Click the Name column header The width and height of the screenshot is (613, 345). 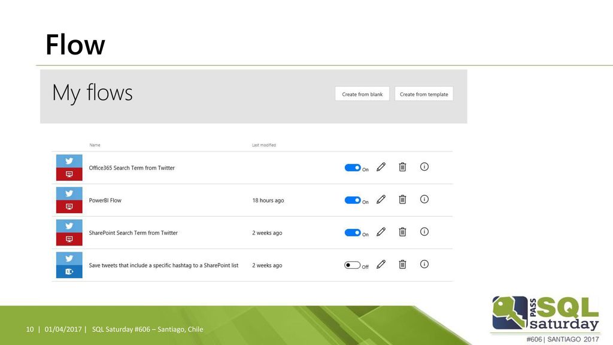[95, 145]
